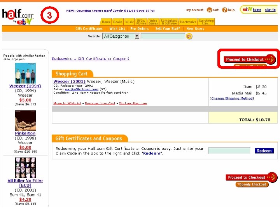Image resolution: width=280 pixels, height=210 pixels.
Task: Open Gift Certificates in orange bar
Action: point(89,29)
